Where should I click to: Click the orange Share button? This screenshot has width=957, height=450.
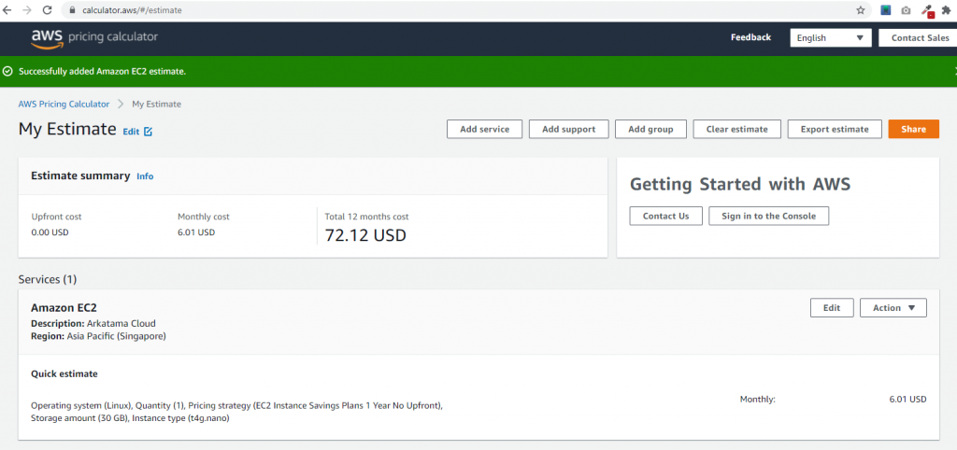914,129
